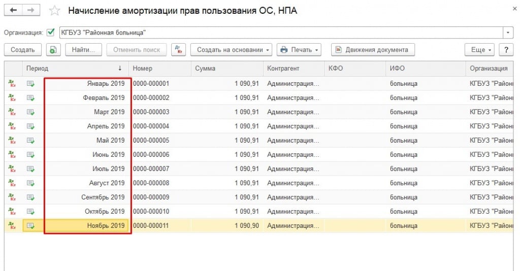Toggle the Организация filter checkbox
This screenshot has width=520, height=271.
coord(50,32)
